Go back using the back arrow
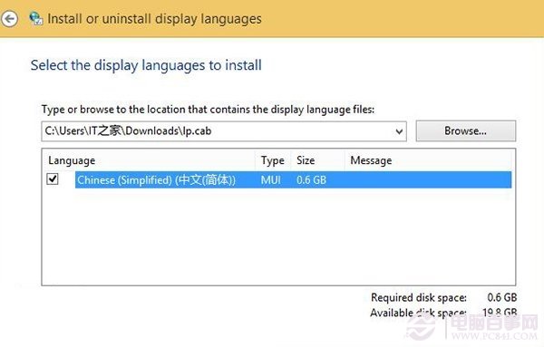The height and width of the screenshot is (347, 544). pyautogui.click(x=9, y=18)
